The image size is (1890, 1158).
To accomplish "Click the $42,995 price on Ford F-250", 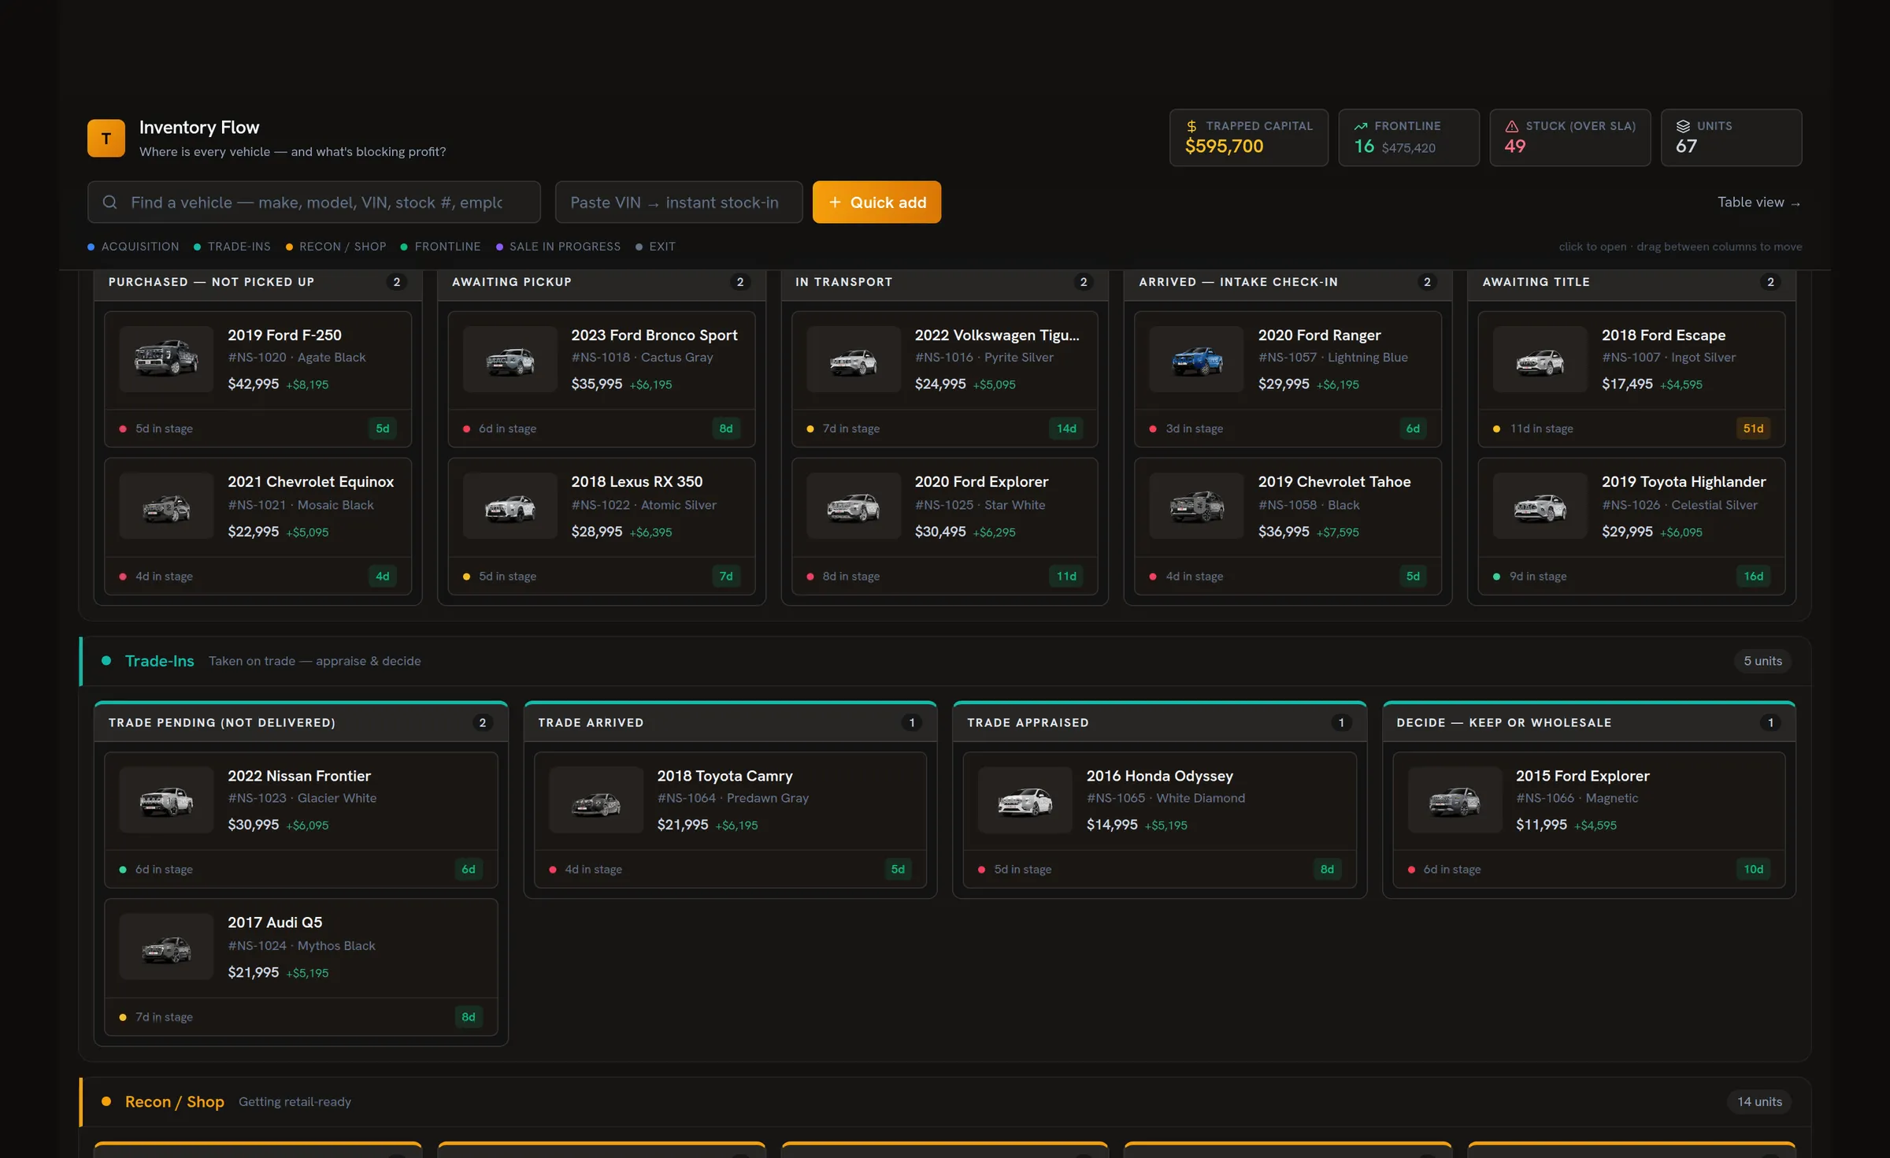I will point(254,384).
